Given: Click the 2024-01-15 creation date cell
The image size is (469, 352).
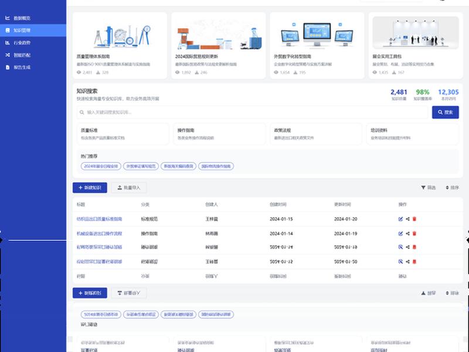Looking at the screenshot, I should (x=281, y=219).
